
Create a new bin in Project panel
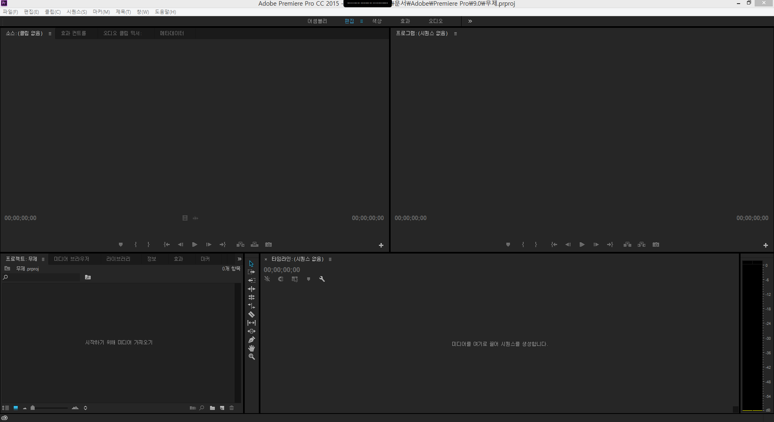[212, 408]
